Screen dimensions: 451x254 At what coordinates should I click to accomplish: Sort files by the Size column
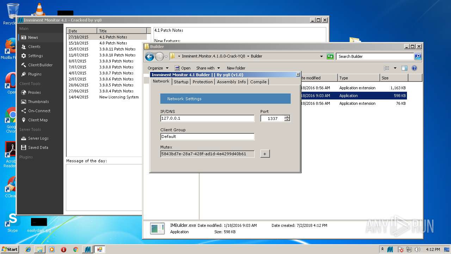(x=394, y=78)
